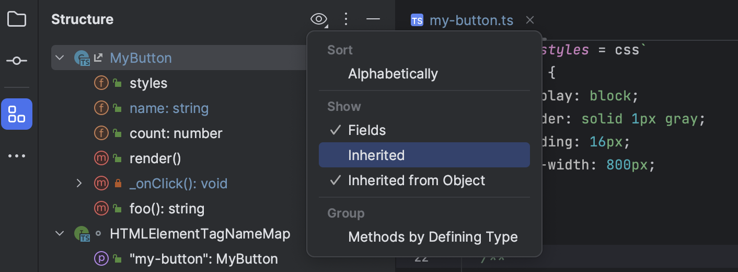Close the my-button.ts tab
This screenshot has height=272, width=738.
[x=529, y=20]
